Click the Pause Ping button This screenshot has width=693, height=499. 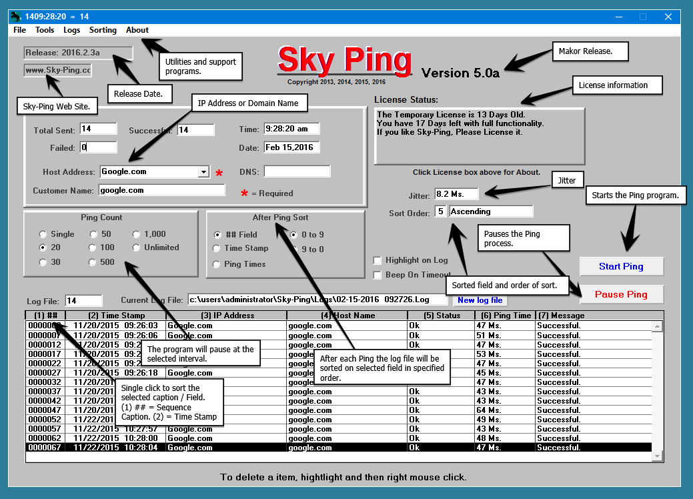622,294
